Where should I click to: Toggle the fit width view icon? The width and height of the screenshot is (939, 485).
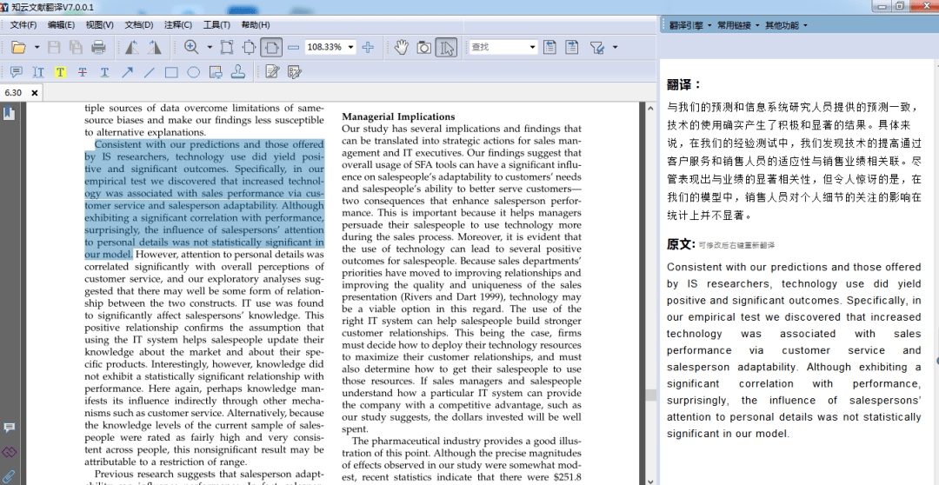(x=271, y=47)
